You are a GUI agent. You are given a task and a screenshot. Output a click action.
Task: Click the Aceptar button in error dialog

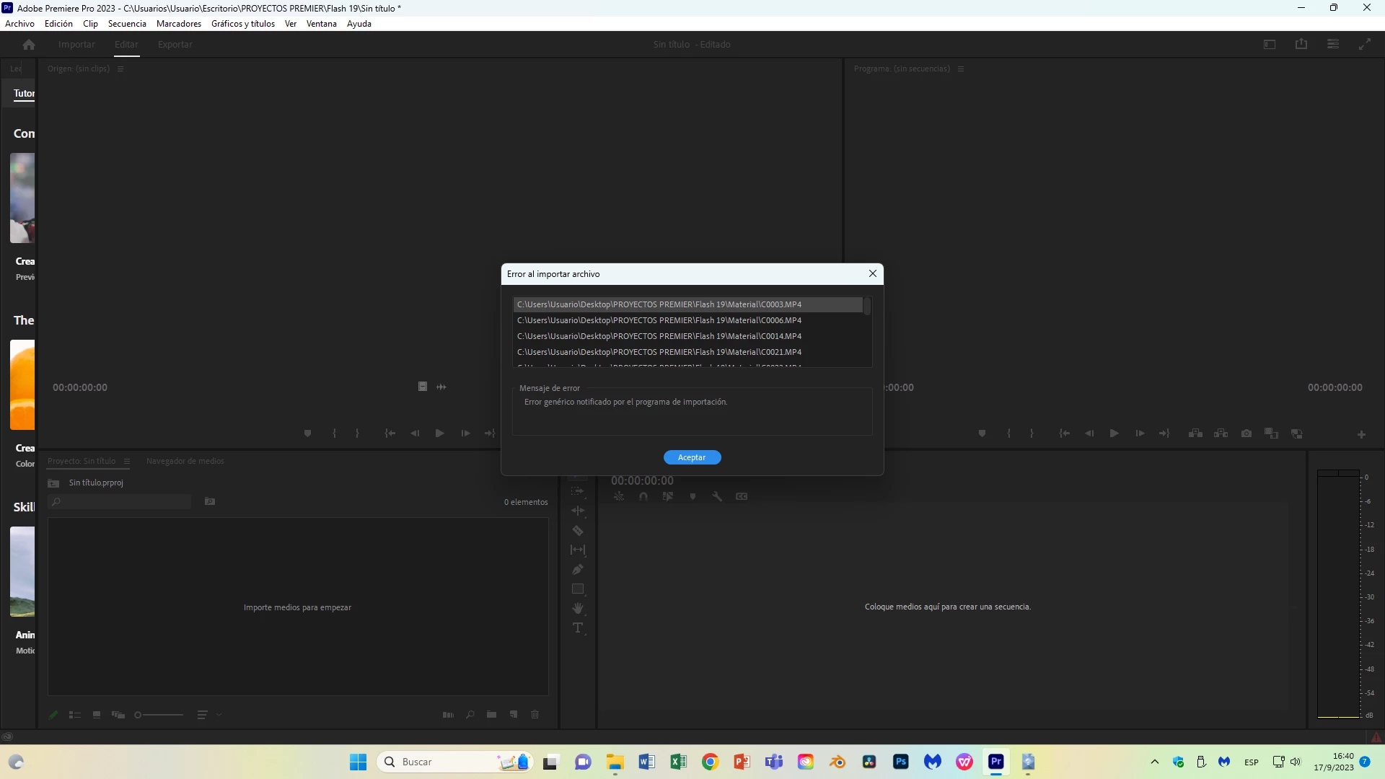692,457
